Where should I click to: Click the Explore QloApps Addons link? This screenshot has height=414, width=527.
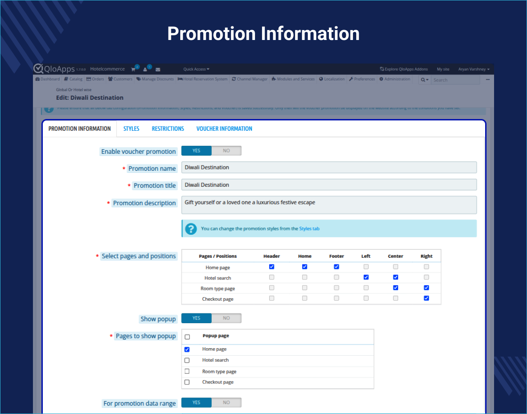pyautogui.click(x=404, y=69)
